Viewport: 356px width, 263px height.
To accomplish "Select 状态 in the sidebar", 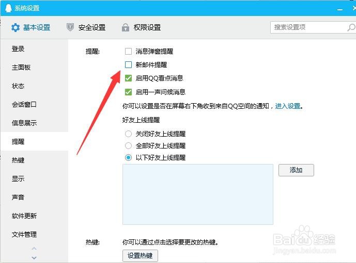I will 34,86.
